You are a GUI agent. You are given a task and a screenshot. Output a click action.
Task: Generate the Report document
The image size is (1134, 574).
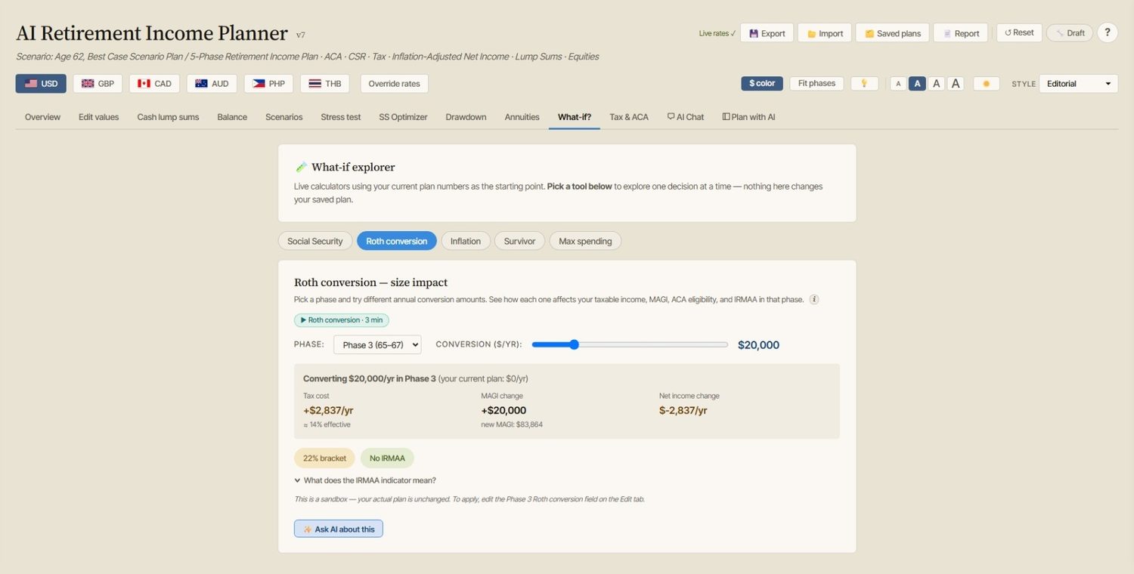pos(960,33)
